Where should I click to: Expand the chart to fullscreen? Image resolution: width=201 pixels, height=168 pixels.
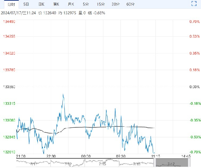pos(194,4)
